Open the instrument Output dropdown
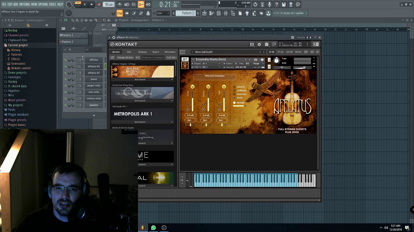Screen dimensions: 414x232 207,63
